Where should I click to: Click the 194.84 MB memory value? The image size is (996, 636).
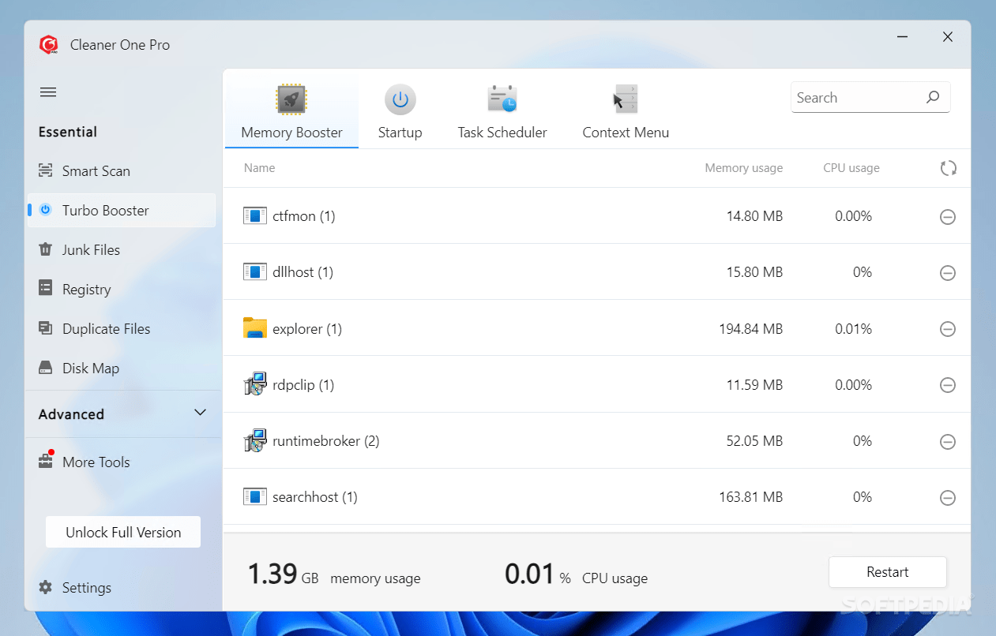pos(751,329)
